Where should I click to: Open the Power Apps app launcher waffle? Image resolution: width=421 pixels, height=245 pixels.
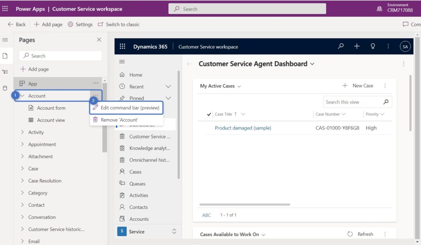(x=5, y=9)
